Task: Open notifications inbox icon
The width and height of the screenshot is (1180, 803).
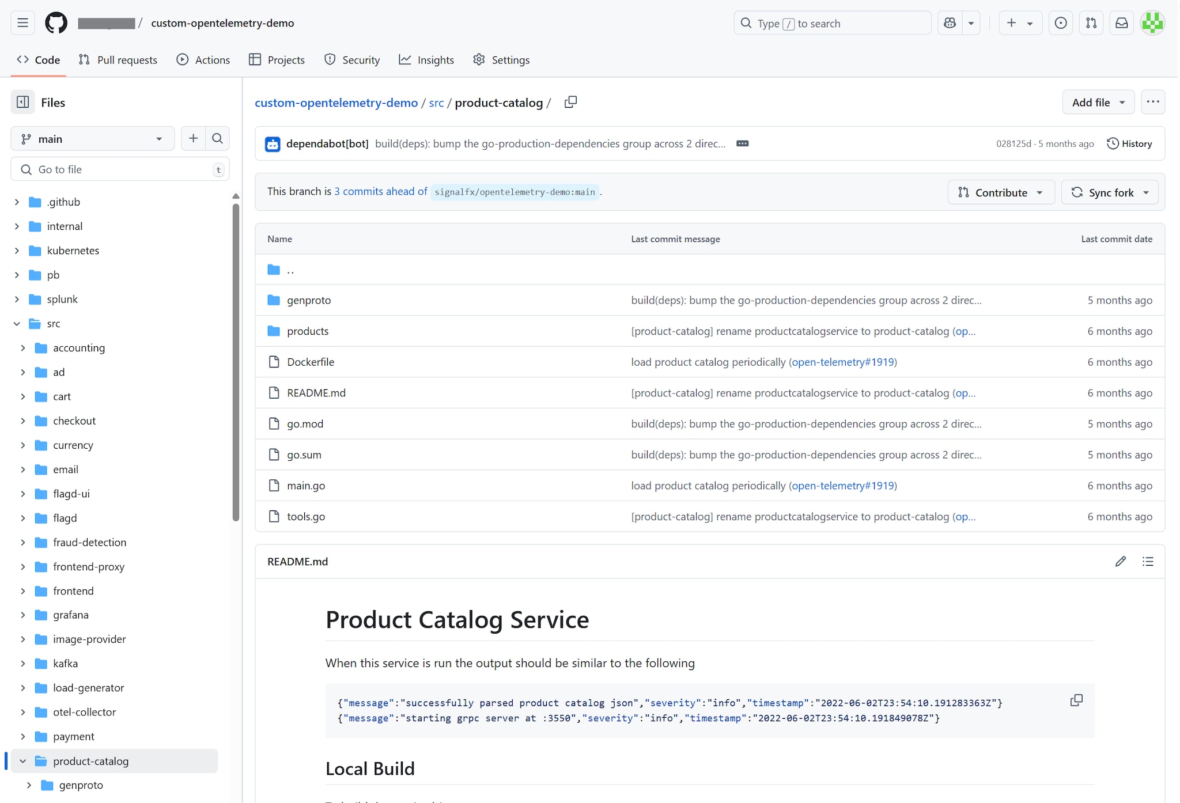Action: pos(1122,23)
